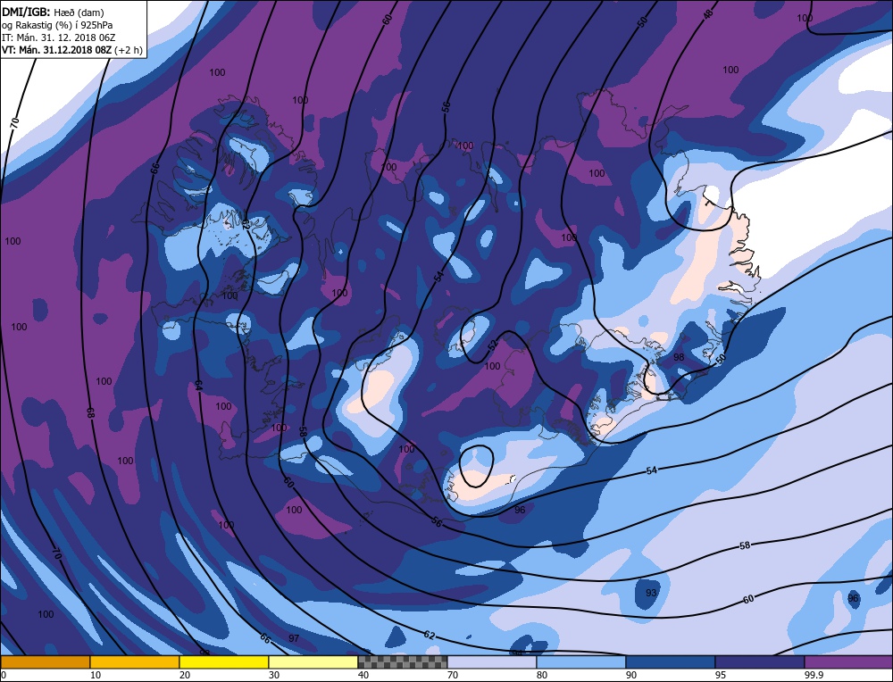Image resolution: width=893 pixels, height=682 pixels.
Task: Click the '98' value near the southeast coast
Action: click(x=679, y=357)
